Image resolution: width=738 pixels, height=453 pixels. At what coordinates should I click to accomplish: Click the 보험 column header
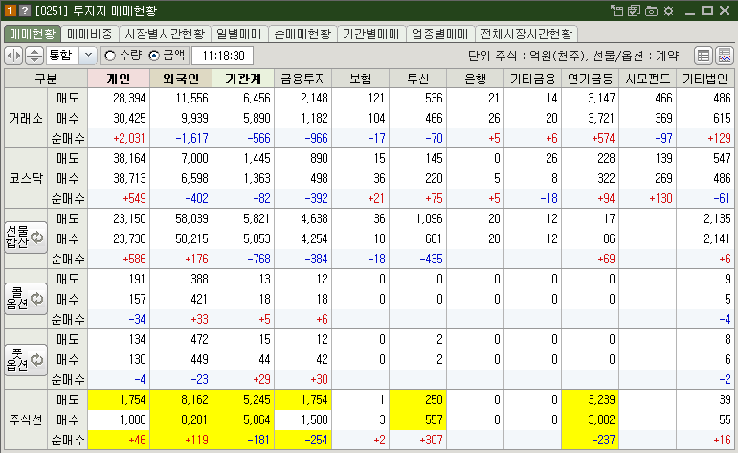click(361, 79)
